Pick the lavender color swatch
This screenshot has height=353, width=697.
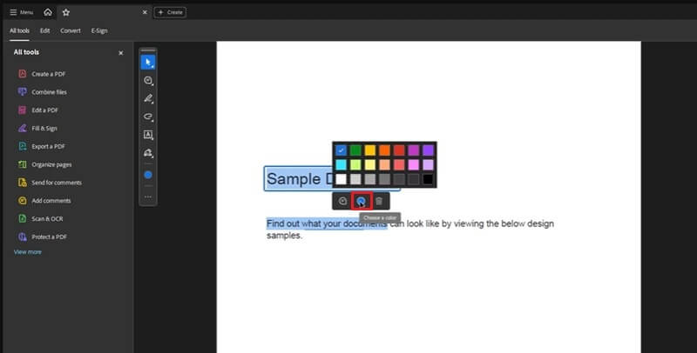pos(428,165)
